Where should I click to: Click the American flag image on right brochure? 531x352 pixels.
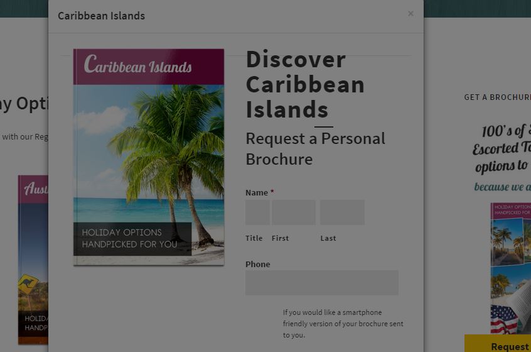tap(504, 319)
